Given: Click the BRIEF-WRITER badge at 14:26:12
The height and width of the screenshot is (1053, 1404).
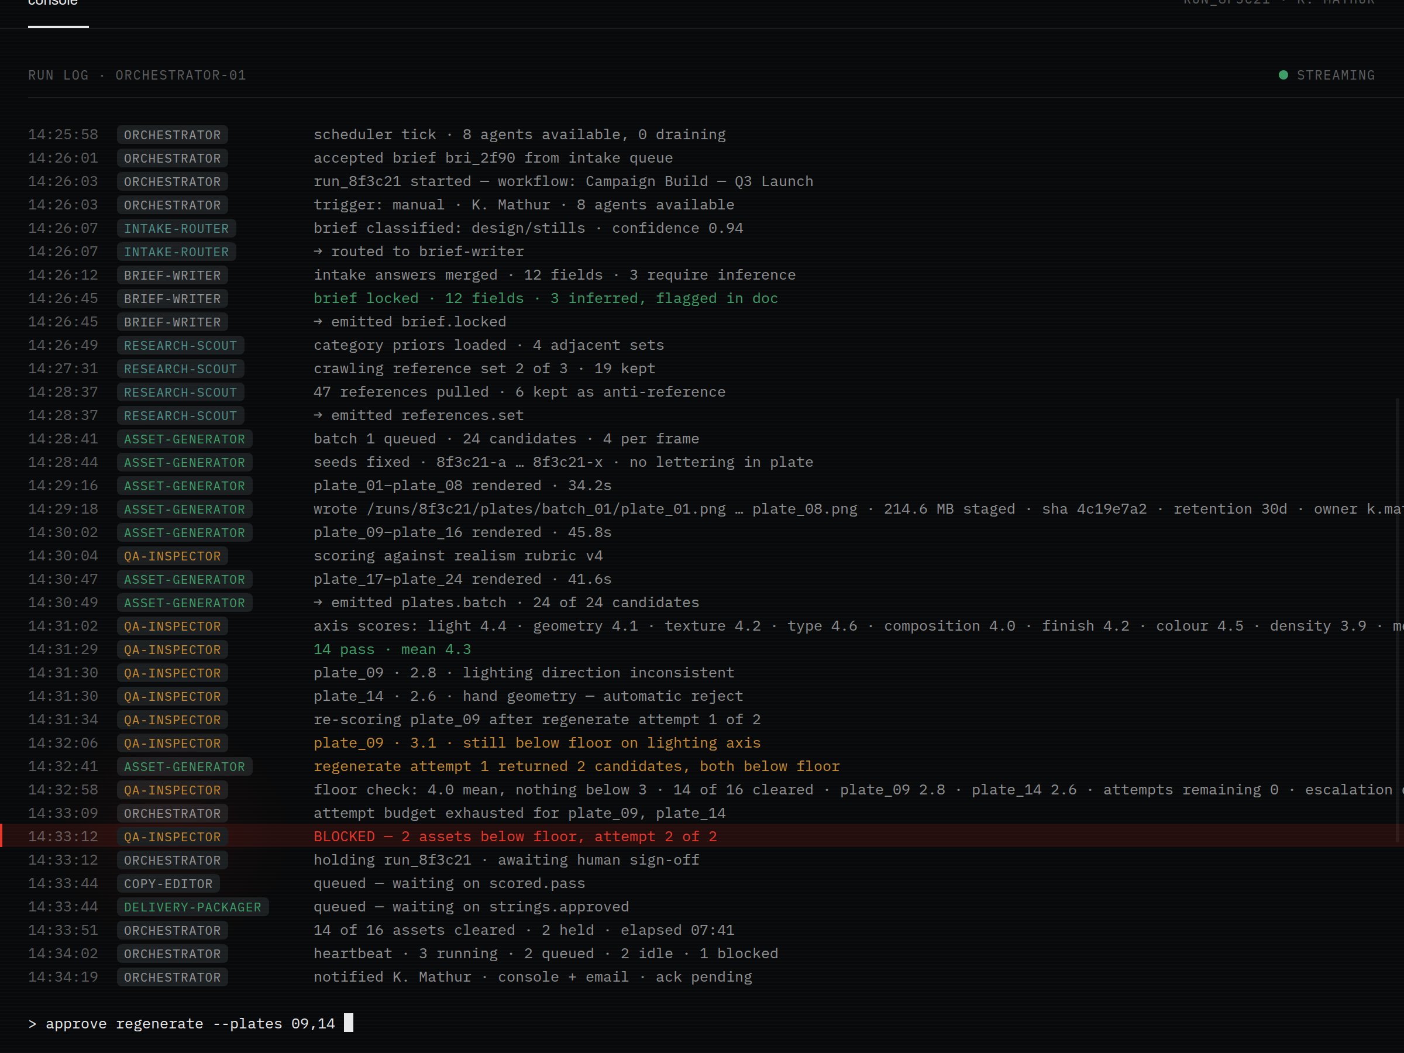Looking at the screenshot, I should (x=172, y=276).
